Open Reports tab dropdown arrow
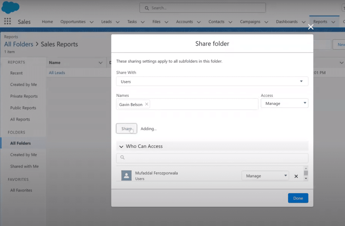The height and width of the screenshot is (226, 345). (x=334, y=22)
